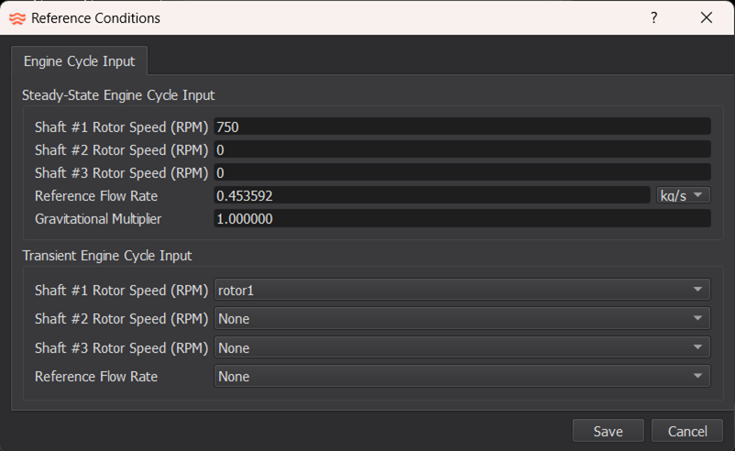Viewport: 735px width, 451px height.
Task: Open the transient Reference Flow Rate dropdown
Action: pos(462,377)
